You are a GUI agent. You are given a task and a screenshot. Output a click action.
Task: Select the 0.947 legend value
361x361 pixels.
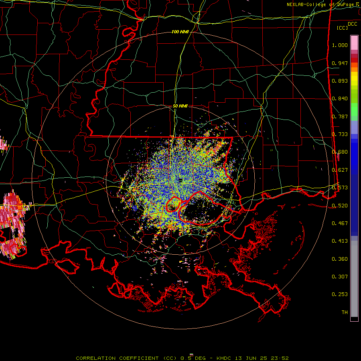point(340,63)
